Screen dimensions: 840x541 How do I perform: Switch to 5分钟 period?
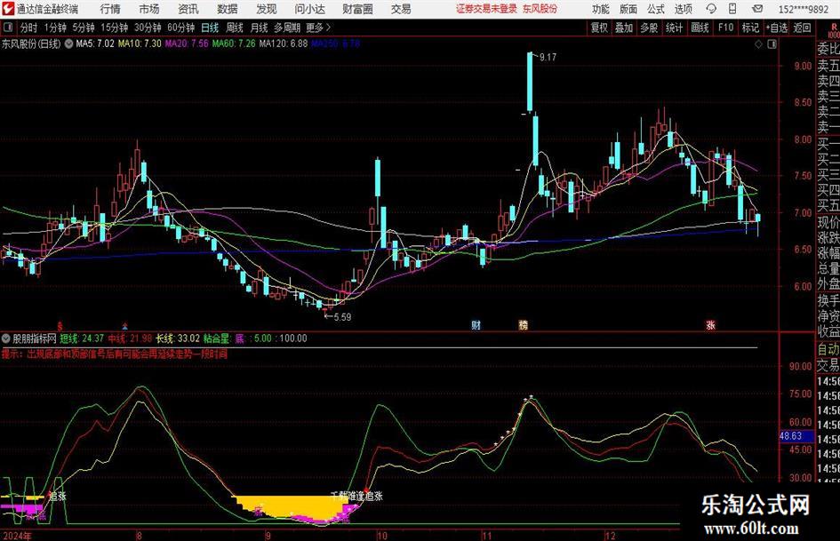pyautogui.click(x=84, y=28)
